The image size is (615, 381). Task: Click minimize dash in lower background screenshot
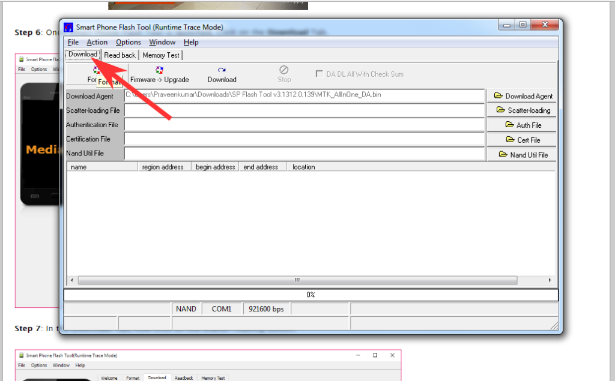tap(358, 355)
